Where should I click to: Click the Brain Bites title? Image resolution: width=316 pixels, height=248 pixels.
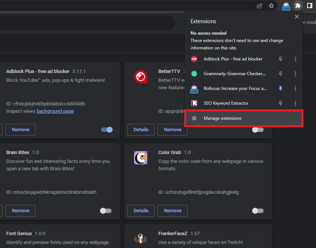(18, 153)
